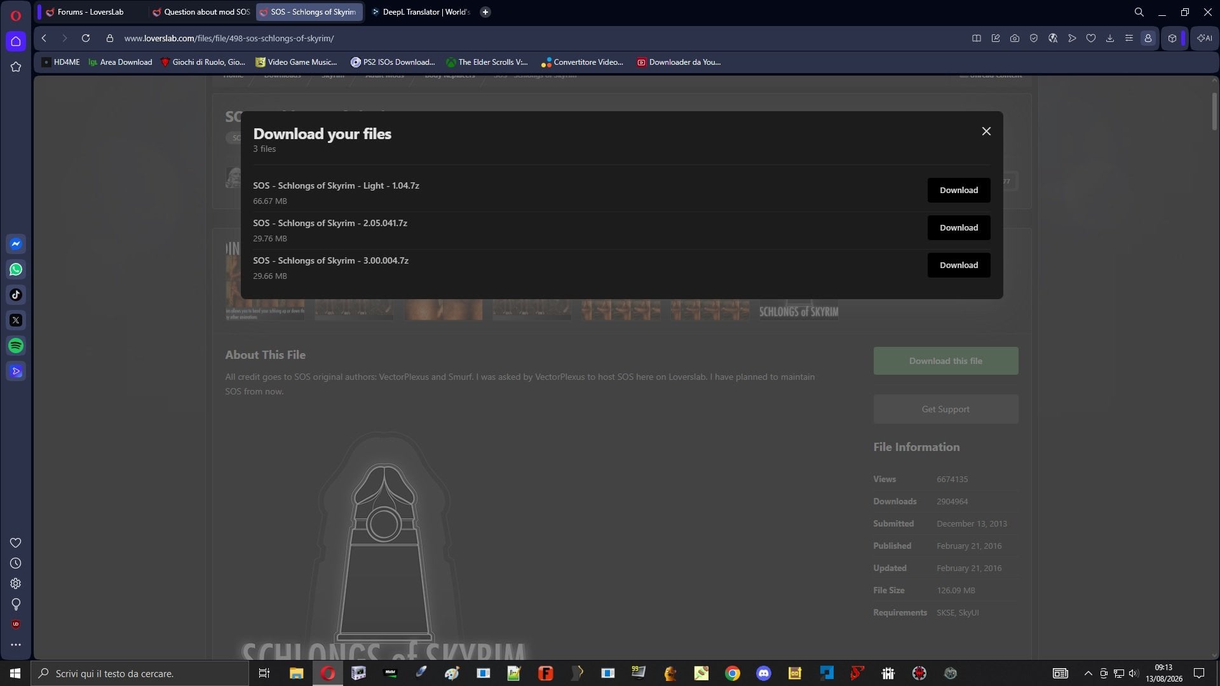
Task: Download SOS 2.05.041.7z file
Action: click(959, 227)
